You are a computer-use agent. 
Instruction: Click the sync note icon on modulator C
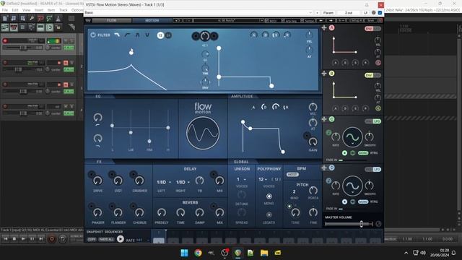pos(329,133)
